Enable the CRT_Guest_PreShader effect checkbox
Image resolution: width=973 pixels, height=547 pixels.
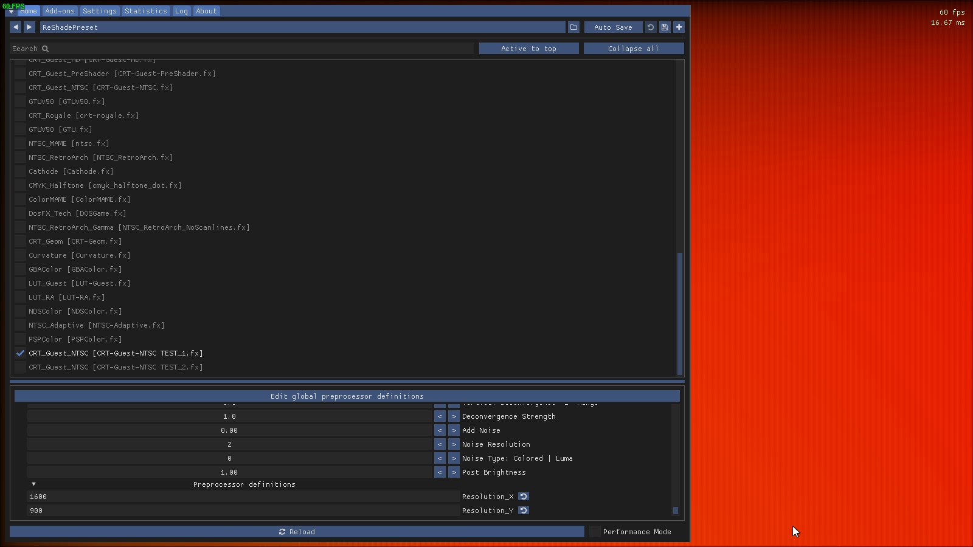[20, 74]
